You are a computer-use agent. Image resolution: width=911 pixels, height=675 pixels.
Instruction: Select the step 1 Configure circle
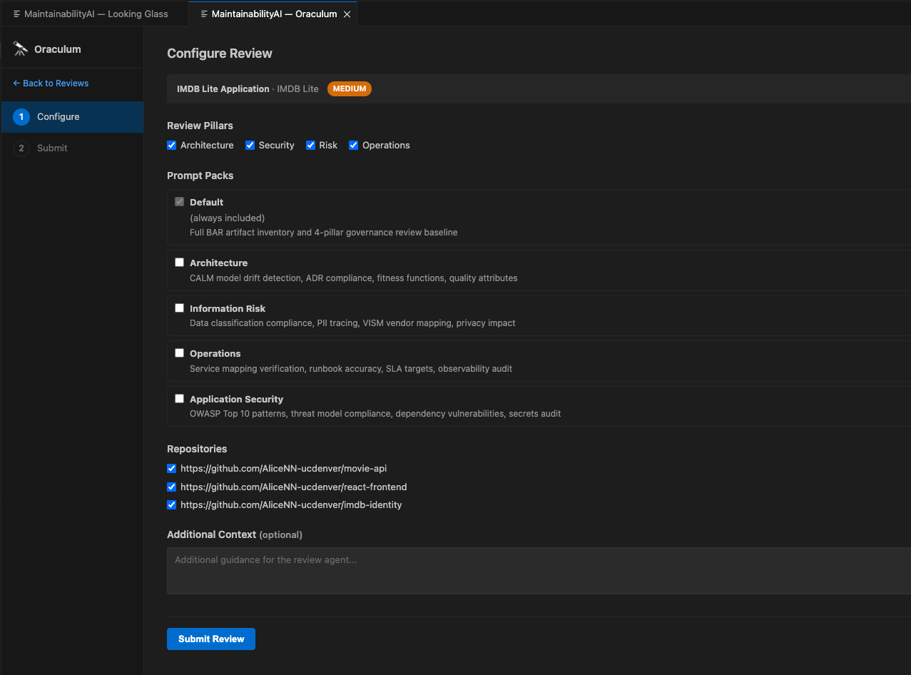tap(21, 116)
